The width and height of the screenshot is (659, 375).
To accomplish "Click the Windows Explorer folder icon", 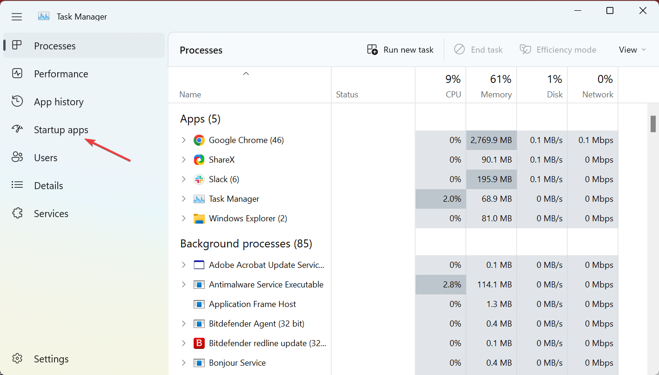I will coord(199,218).
